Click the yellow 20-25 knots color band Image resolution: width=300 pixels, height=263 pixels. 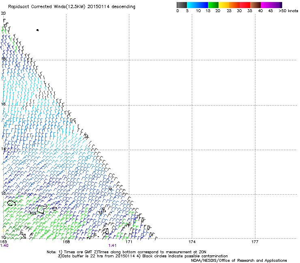pos(224,5)
